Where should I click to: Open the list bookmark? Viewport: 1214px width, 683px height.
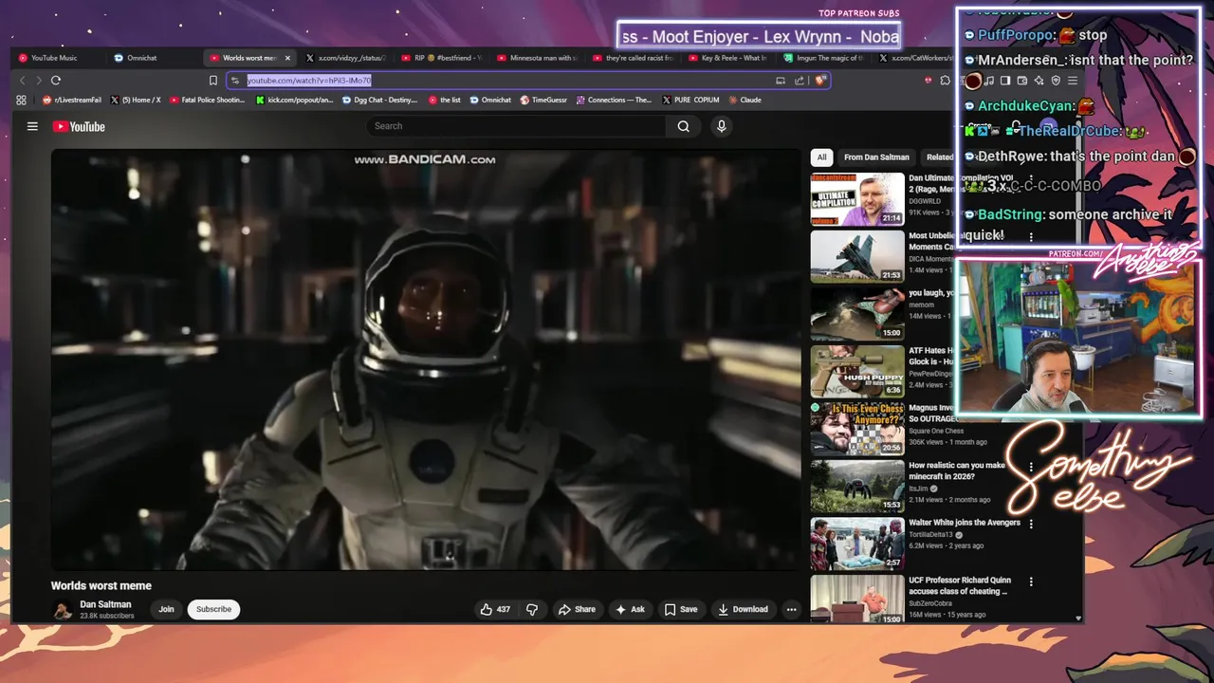tap(444, 100)
